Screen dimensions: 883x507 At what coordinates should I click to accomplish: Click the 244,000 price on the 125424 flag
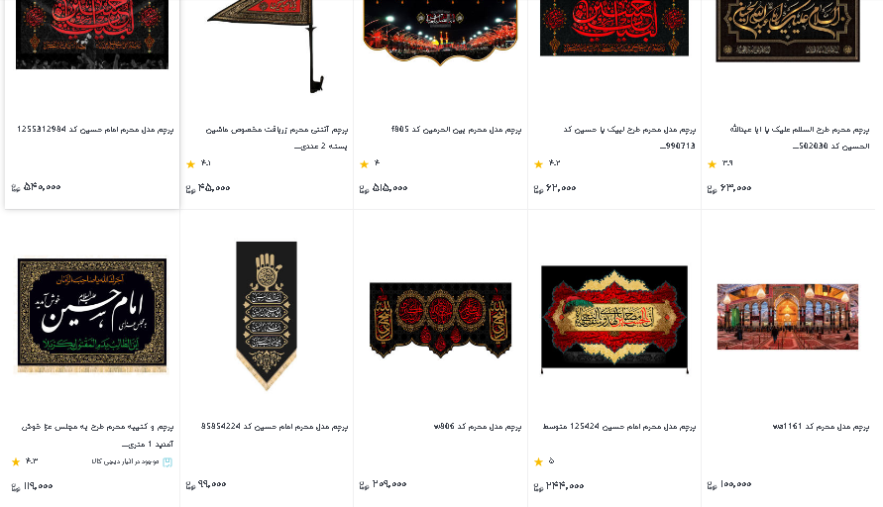(x=565, y=485)
